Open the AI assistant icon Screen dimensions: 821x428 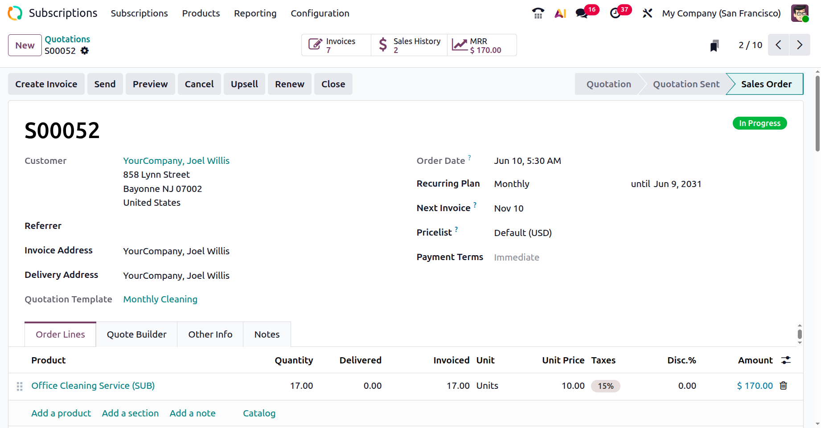pos(560,13)
